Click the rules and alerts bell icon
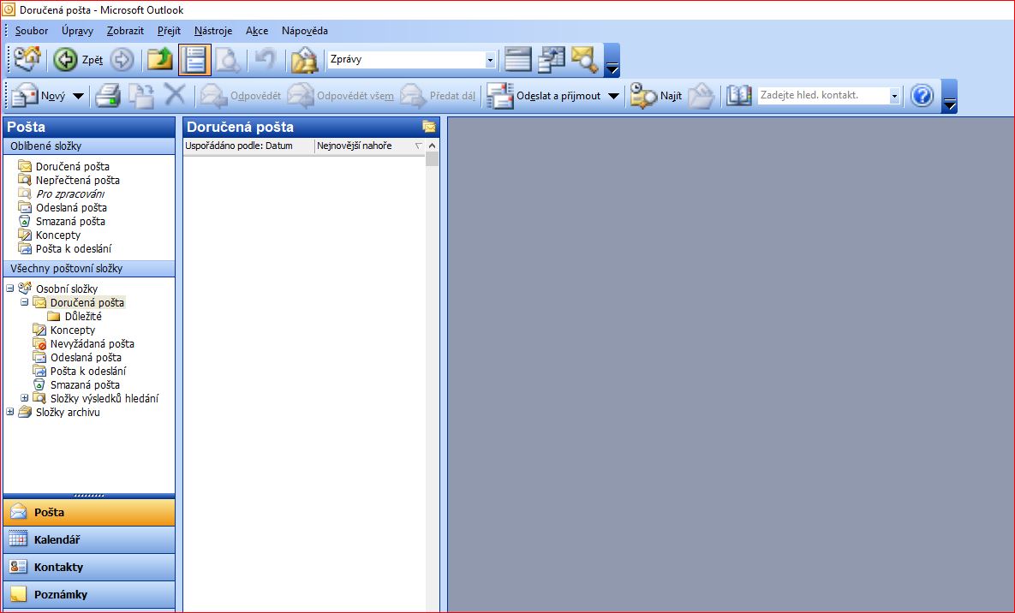 [x=304, y=60]
